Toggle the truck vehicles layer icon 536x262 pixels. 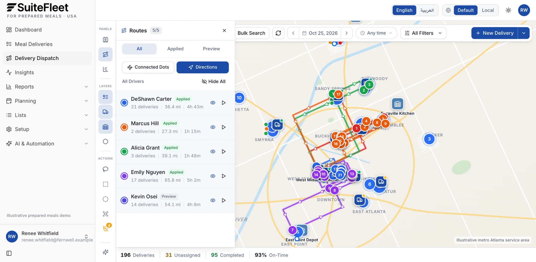tap(105, 112)
